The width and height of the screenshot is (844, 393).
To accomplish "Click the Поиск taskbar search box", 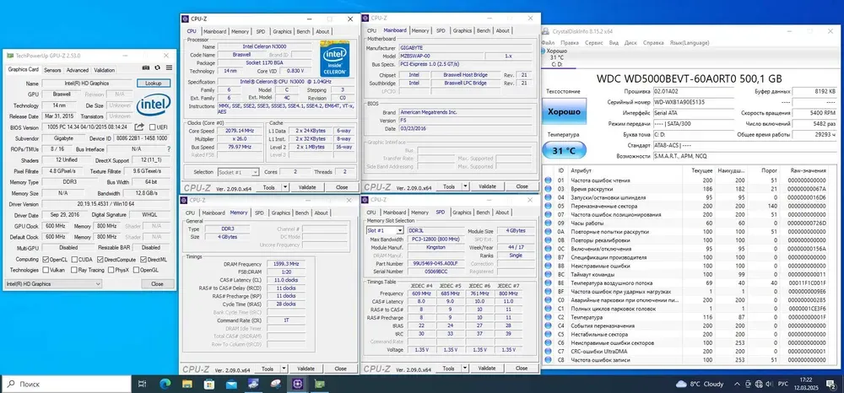I will [66, 384].
